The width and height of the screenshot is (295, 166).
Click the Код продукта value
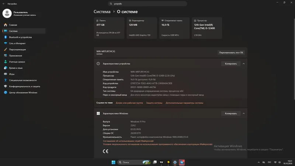(143, 87)
